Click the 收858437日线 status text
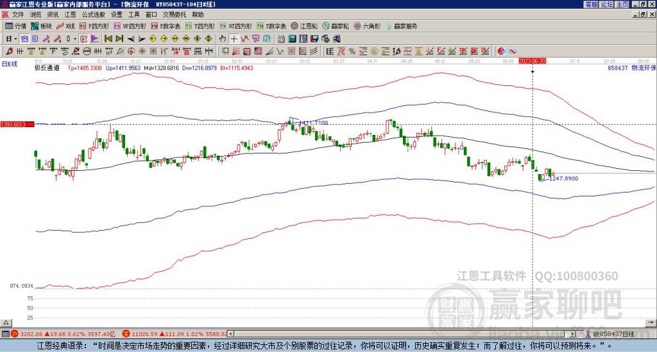Viewport: 657px width, 352px height. 613,334
